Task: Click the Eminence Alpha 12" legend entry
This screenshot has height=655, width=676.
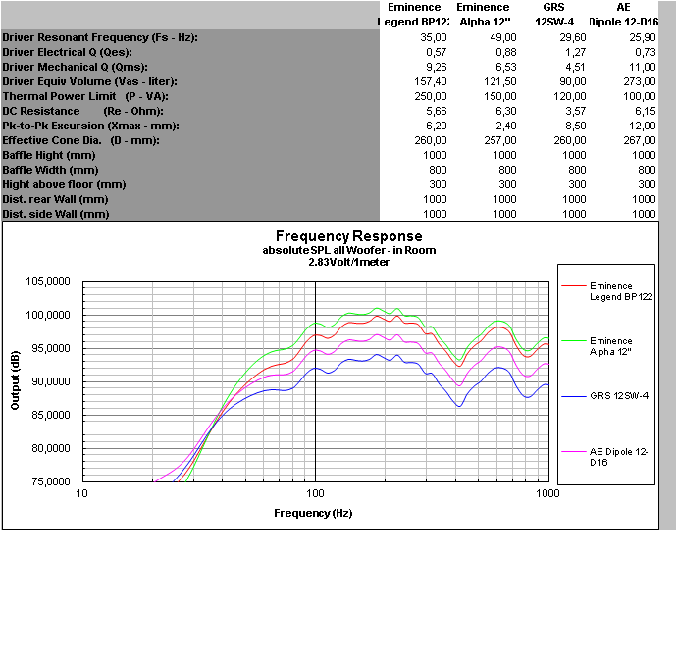Action: click(598, 346)
